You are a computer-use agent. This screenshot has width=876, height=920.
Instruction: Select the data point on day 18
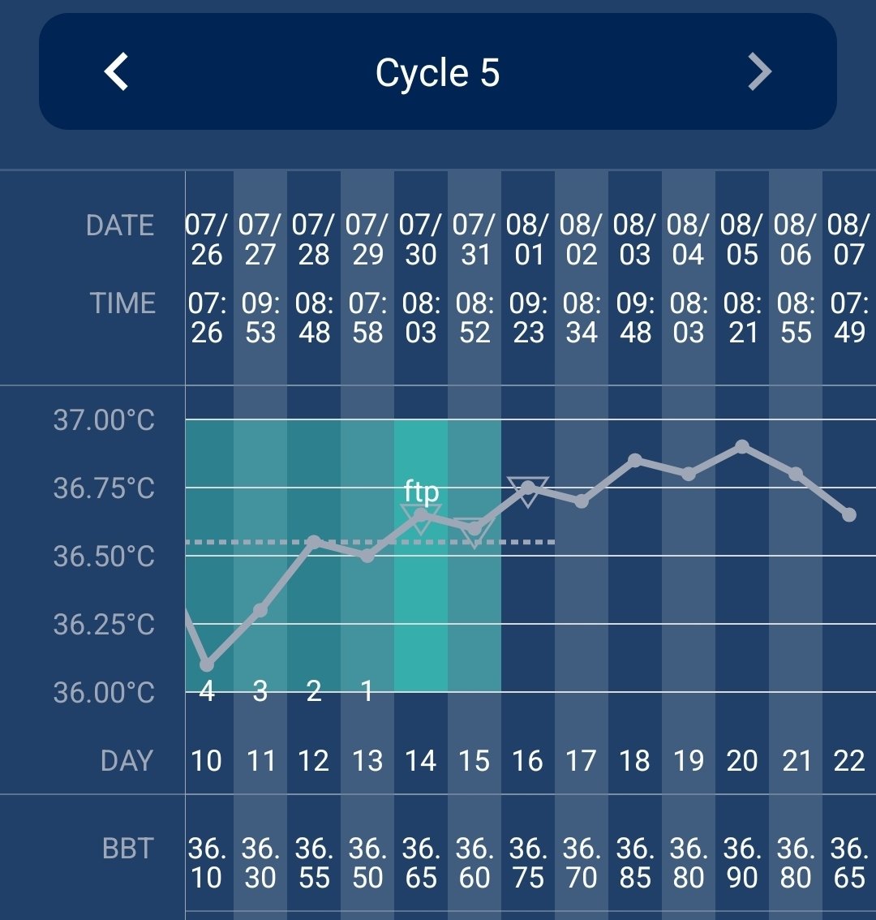click(635, 460)
